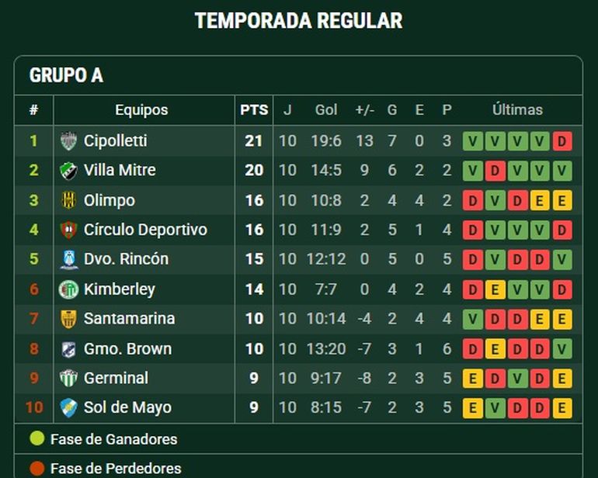
Task: Click Villa Mitre's red D result badge
Action: 495,171
